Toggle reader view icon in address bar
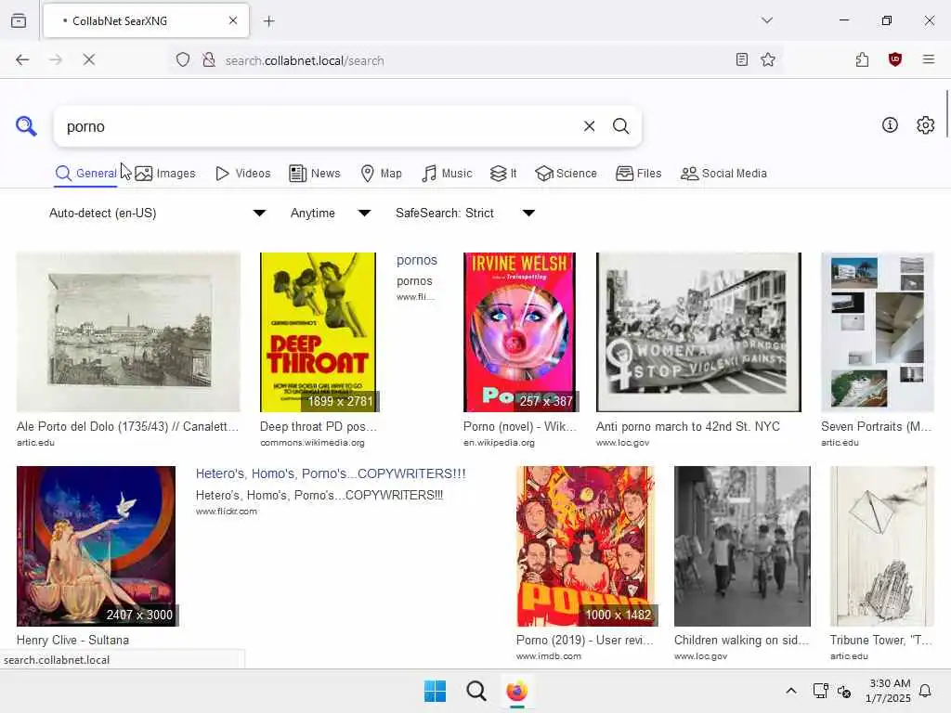Screen dimensions: 951x713 click(741, 59)
